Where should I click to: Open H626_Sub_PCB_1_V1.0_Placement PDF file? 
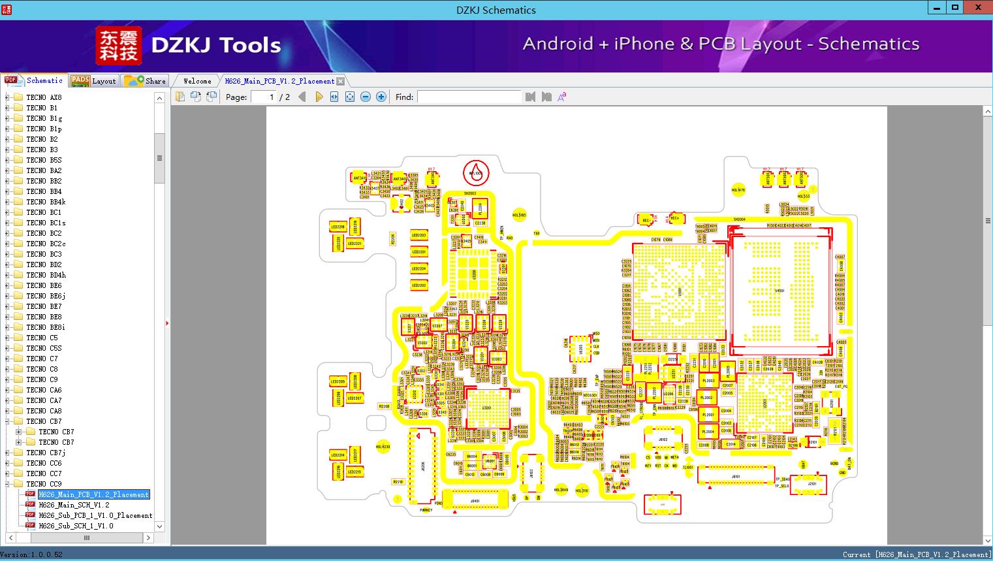(95, 515)
